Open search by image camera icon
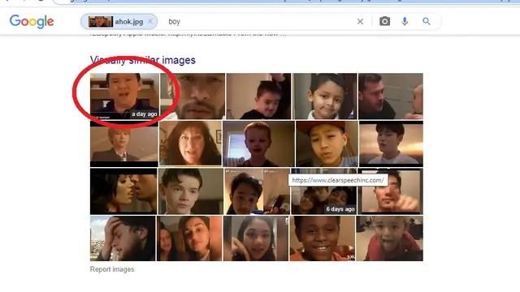The width and height of the screenshot is (520, 292). point(384,22)
